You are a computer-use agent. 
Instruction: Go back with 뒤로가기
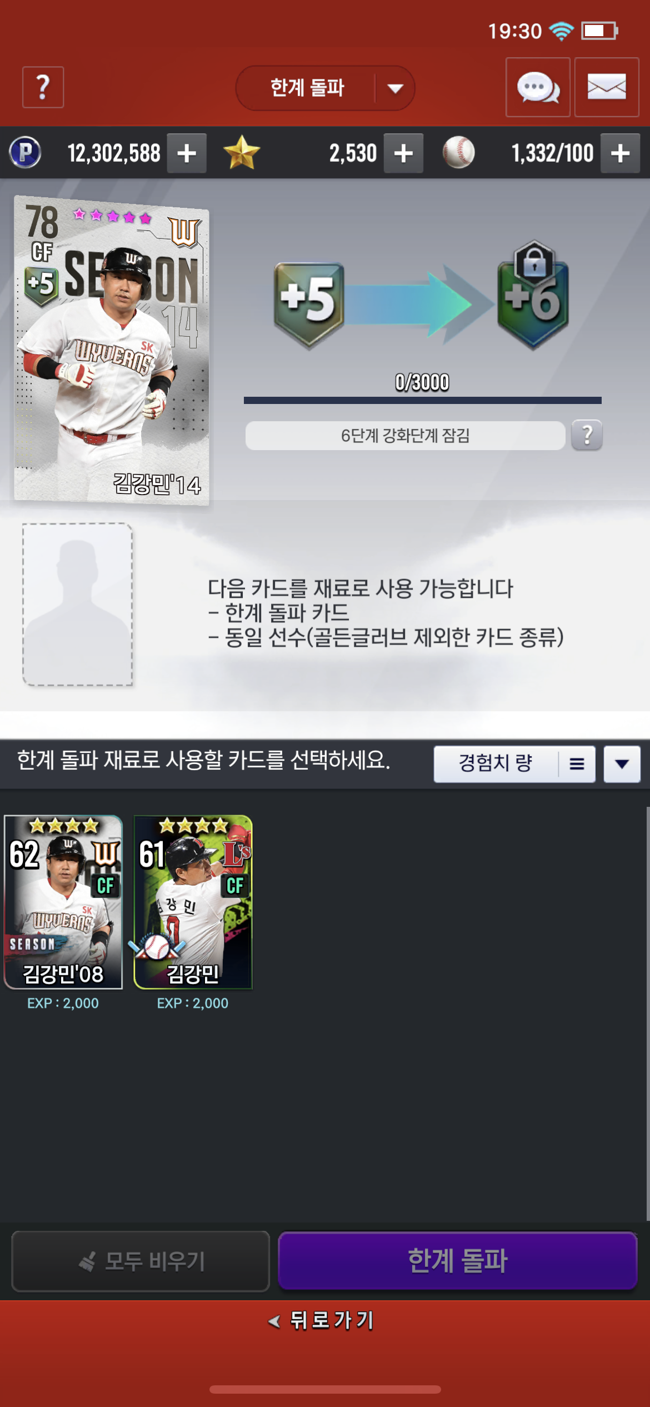[x=321, y=1320]
